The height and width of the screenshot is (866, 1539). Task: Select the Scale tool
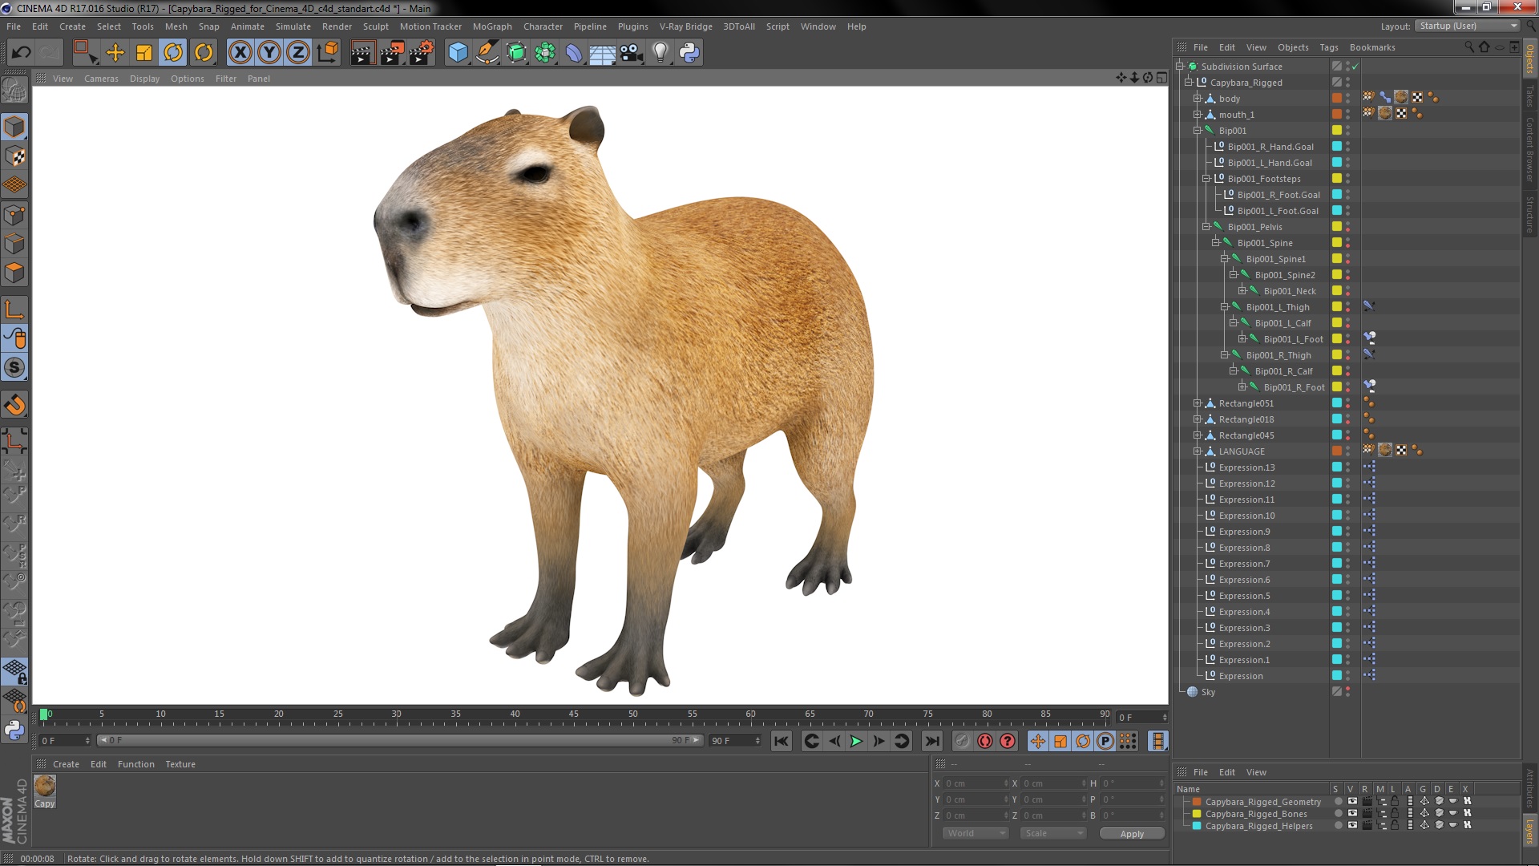[144, 53]
